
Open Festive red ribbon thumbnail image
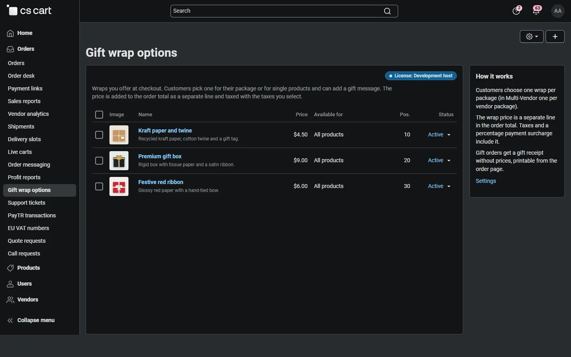click(119, 186)
